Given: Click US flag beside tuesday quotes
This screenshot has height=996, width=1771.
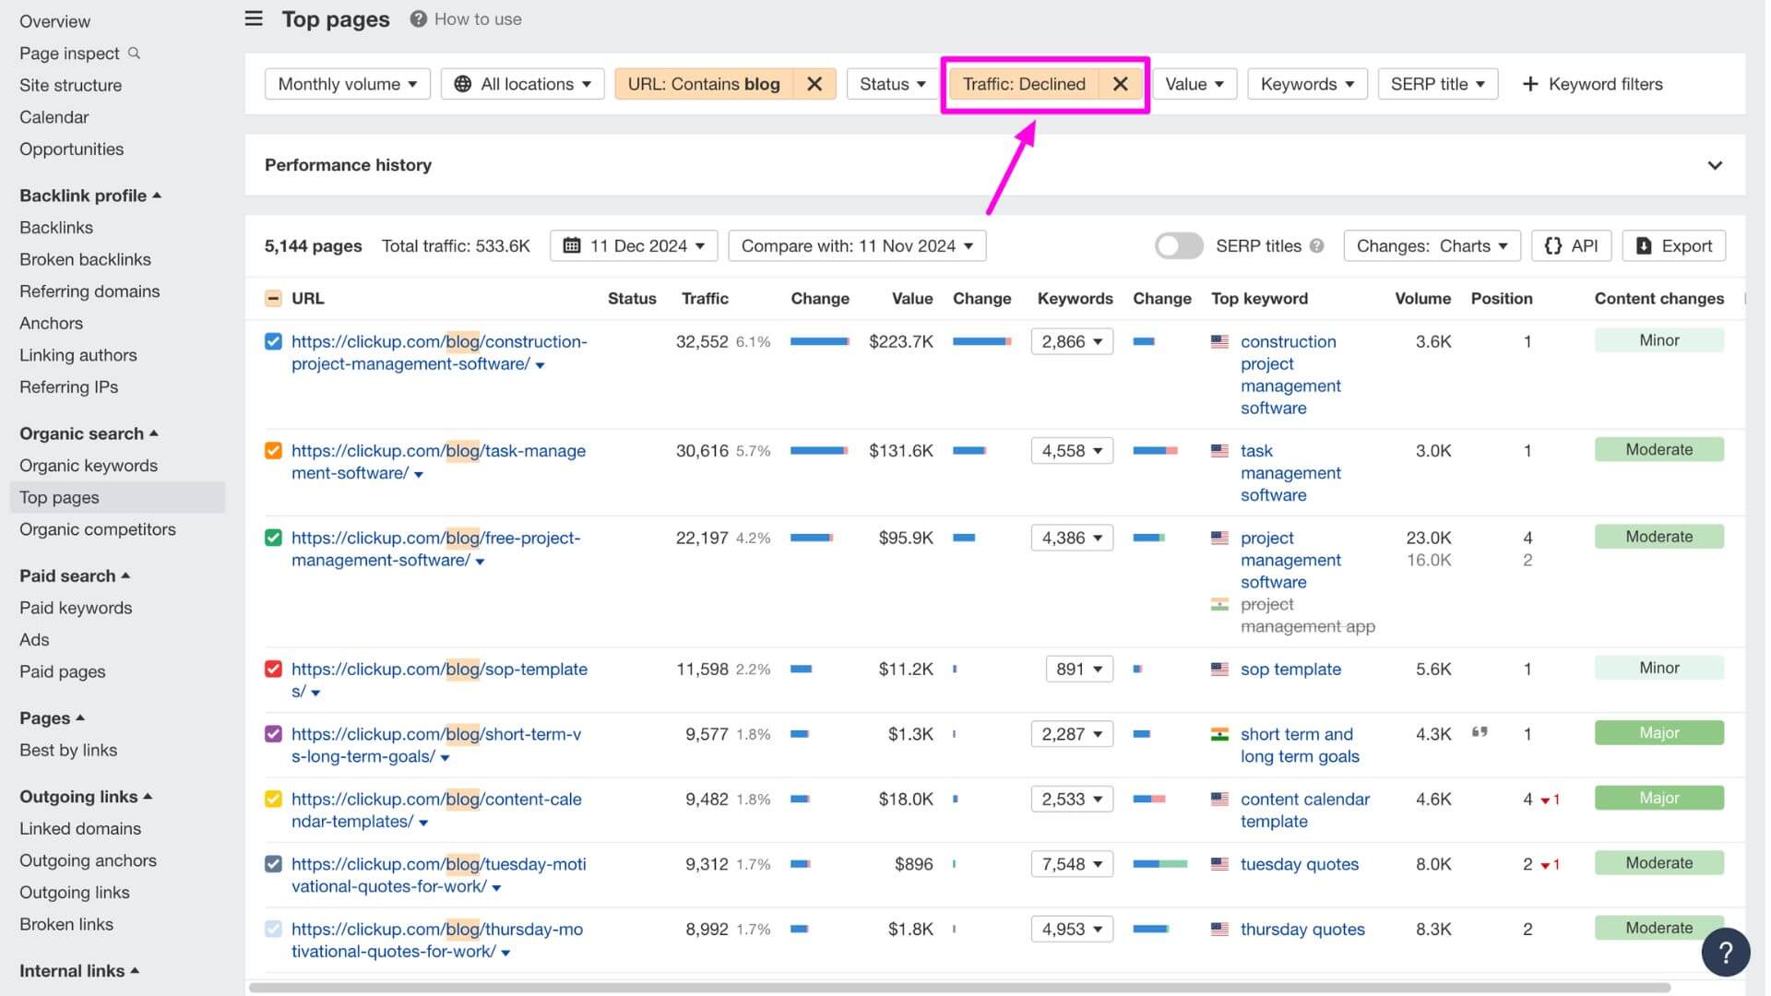Looking at the screenshot, I should tap(1219, 864).
